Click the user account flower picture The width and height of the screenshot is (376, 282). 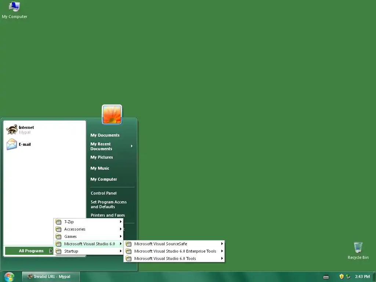(x=112, y=115)
